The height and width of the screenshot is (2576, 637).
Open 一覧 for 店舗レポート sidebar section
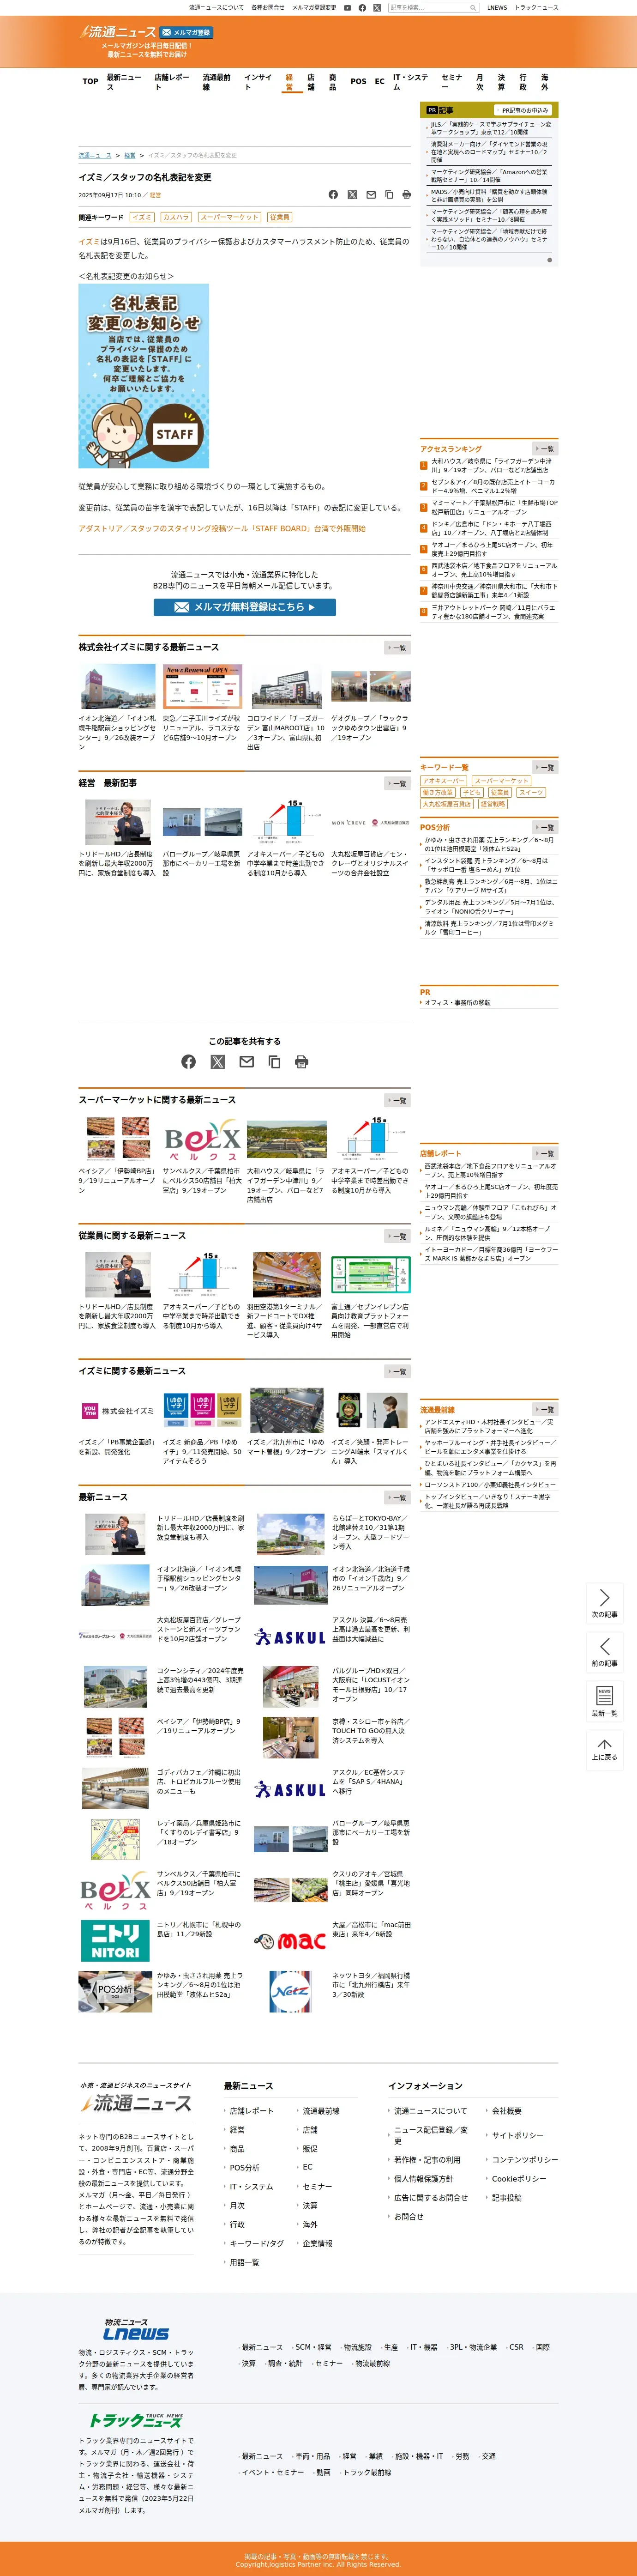pyautogui.click(x=544, y=1153)
